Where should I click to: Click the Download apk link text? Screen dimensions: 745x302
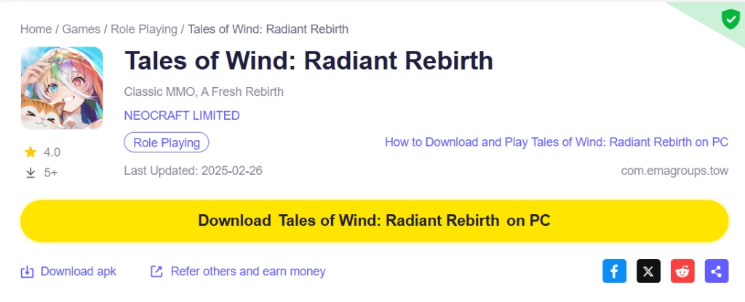(x=79, y=272)
